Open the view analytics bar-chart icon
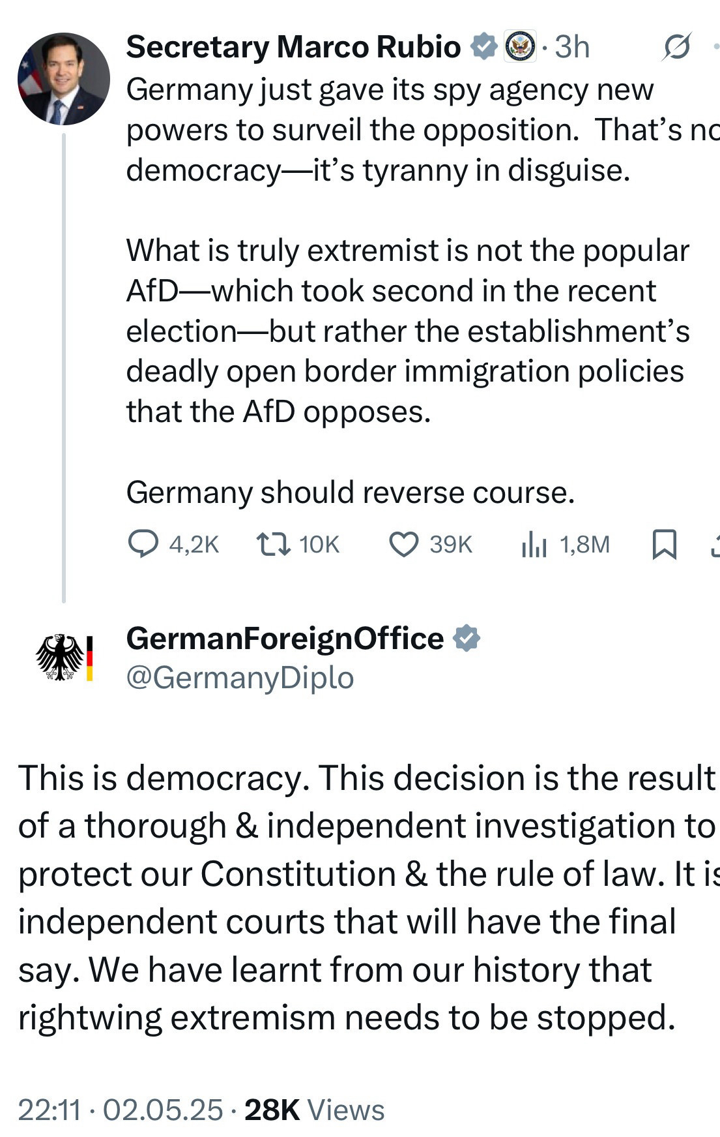The height and width of the screenshot is (1137, 720). [534, 544]
